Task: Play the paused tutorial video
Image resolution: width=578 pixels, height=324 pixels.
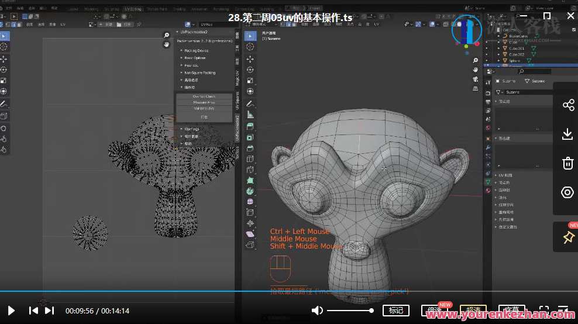Action: [x=11, y=311]
